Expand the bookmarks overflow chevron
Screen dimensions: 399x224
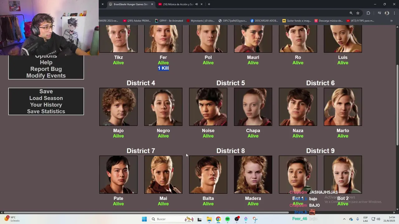[x=392, y=21]
